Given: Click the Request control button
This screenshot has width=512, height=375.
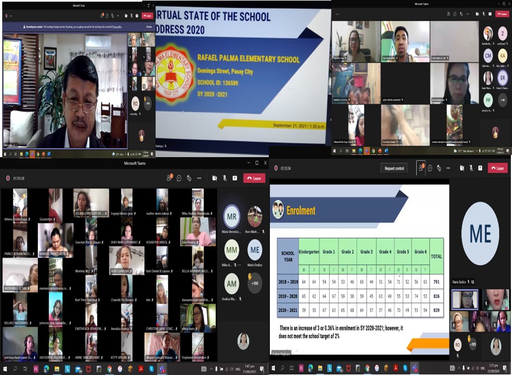Looking at the screenshot, I should click(395, 168).
